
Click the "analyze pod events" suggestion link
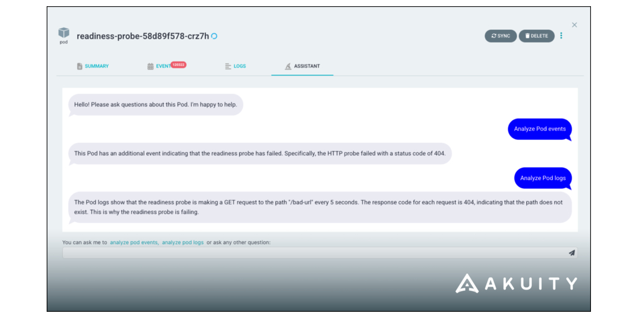(x=134, y=242)
